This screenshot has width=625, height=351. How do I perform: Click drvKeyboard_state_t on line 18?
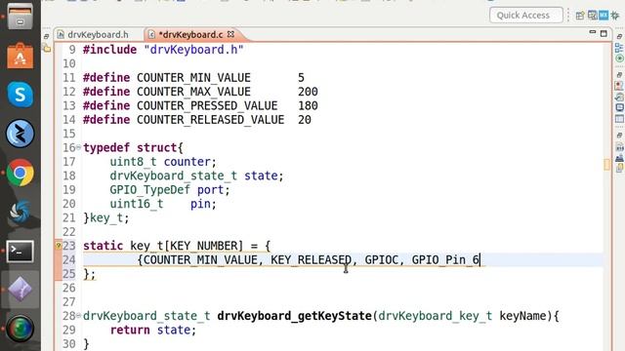click(x=174, y=175)
